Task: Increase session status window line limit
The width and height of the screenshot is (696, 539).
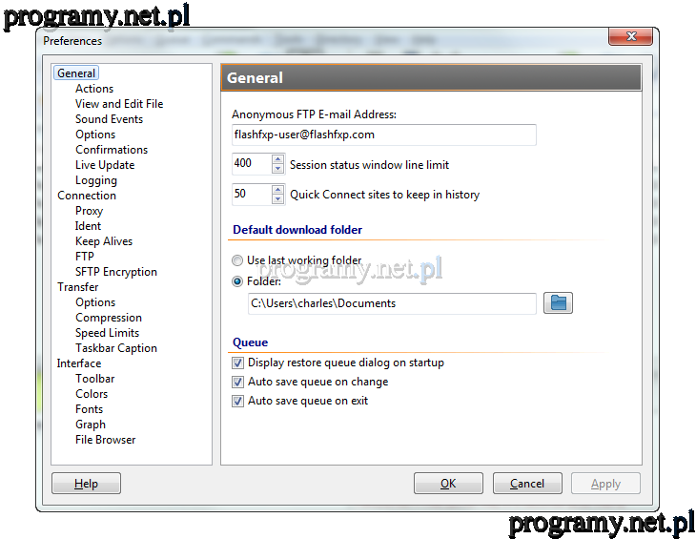Action: point(277,159)
